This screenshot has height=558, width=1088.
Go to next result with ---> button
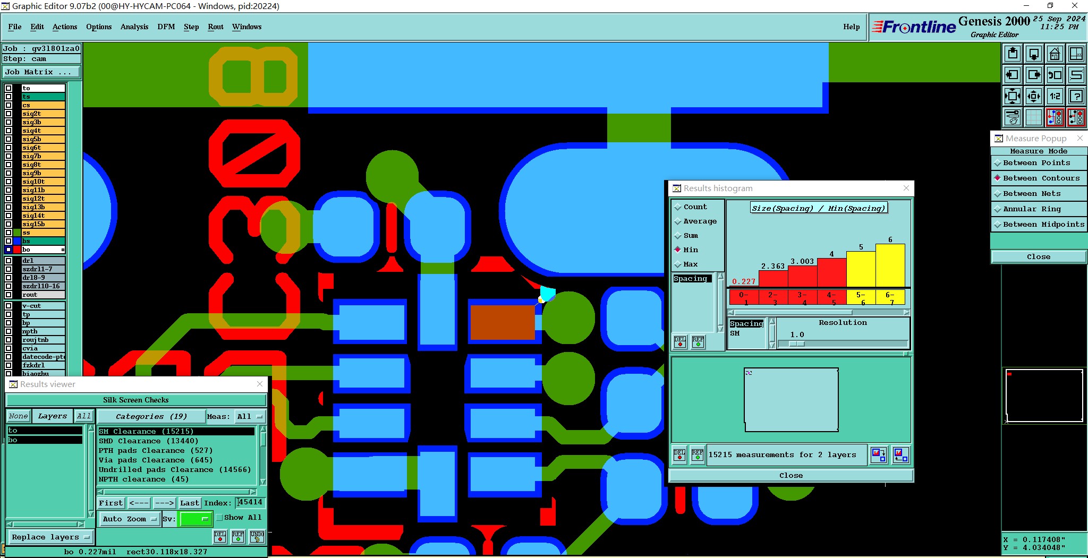click(164, 503)
